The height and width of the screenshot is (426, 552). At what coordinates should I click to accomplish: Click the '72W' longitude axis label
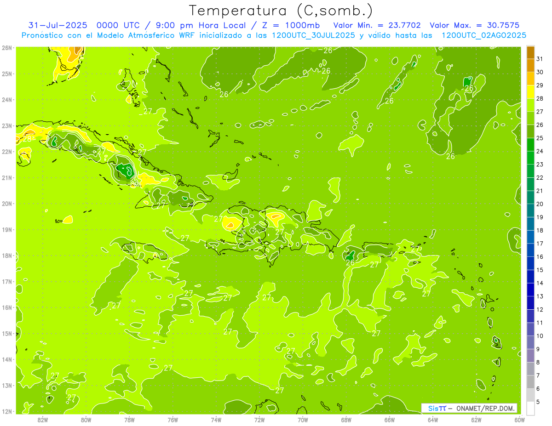(259, 420)
